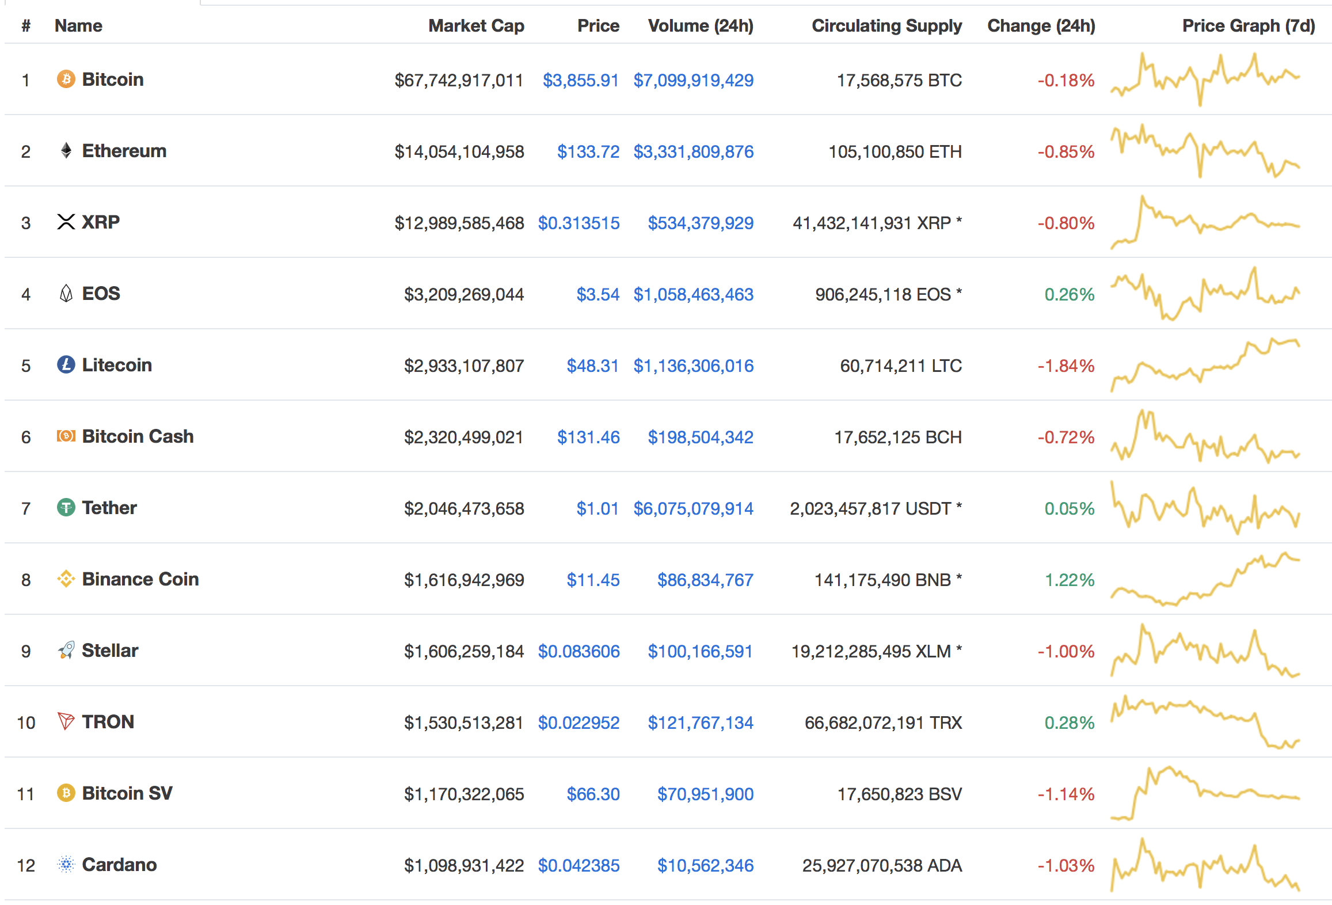Click Ethereum volume $3,331,809,876

pyautogui.click(x=693, y=151)
